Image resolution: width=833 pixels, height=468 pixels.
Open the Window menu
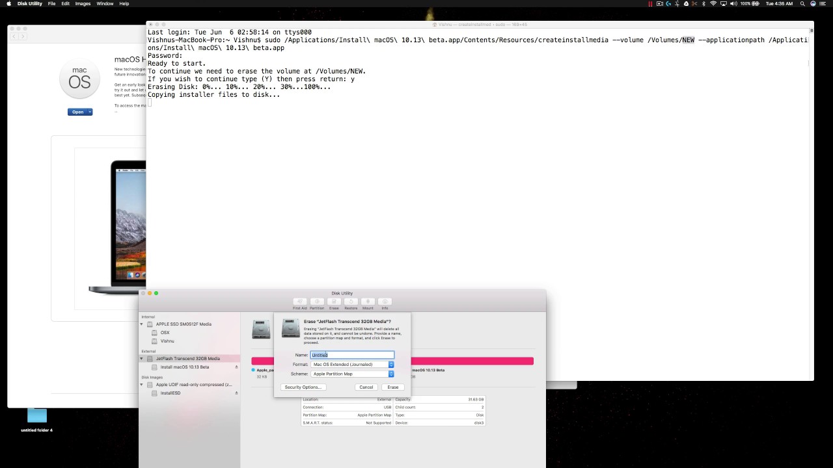click(x=105, y=4)
